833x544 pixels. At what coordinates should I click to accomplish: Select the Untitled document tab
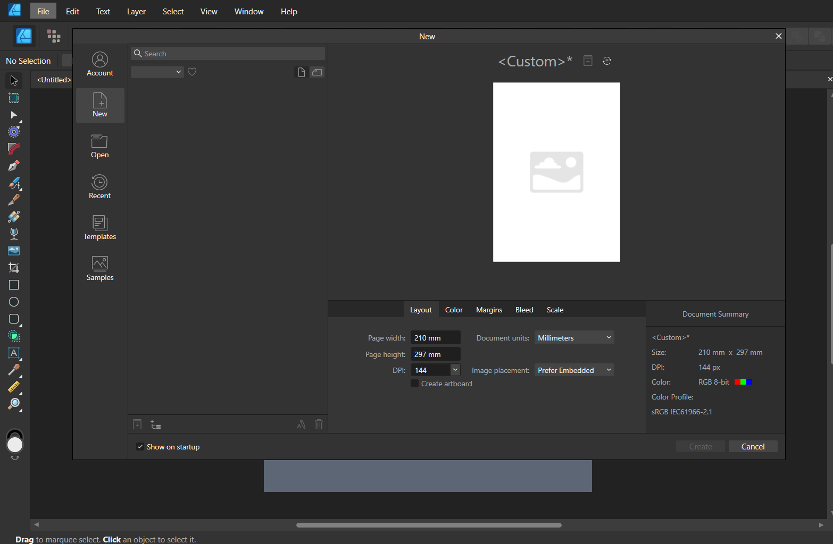[54, 80]
